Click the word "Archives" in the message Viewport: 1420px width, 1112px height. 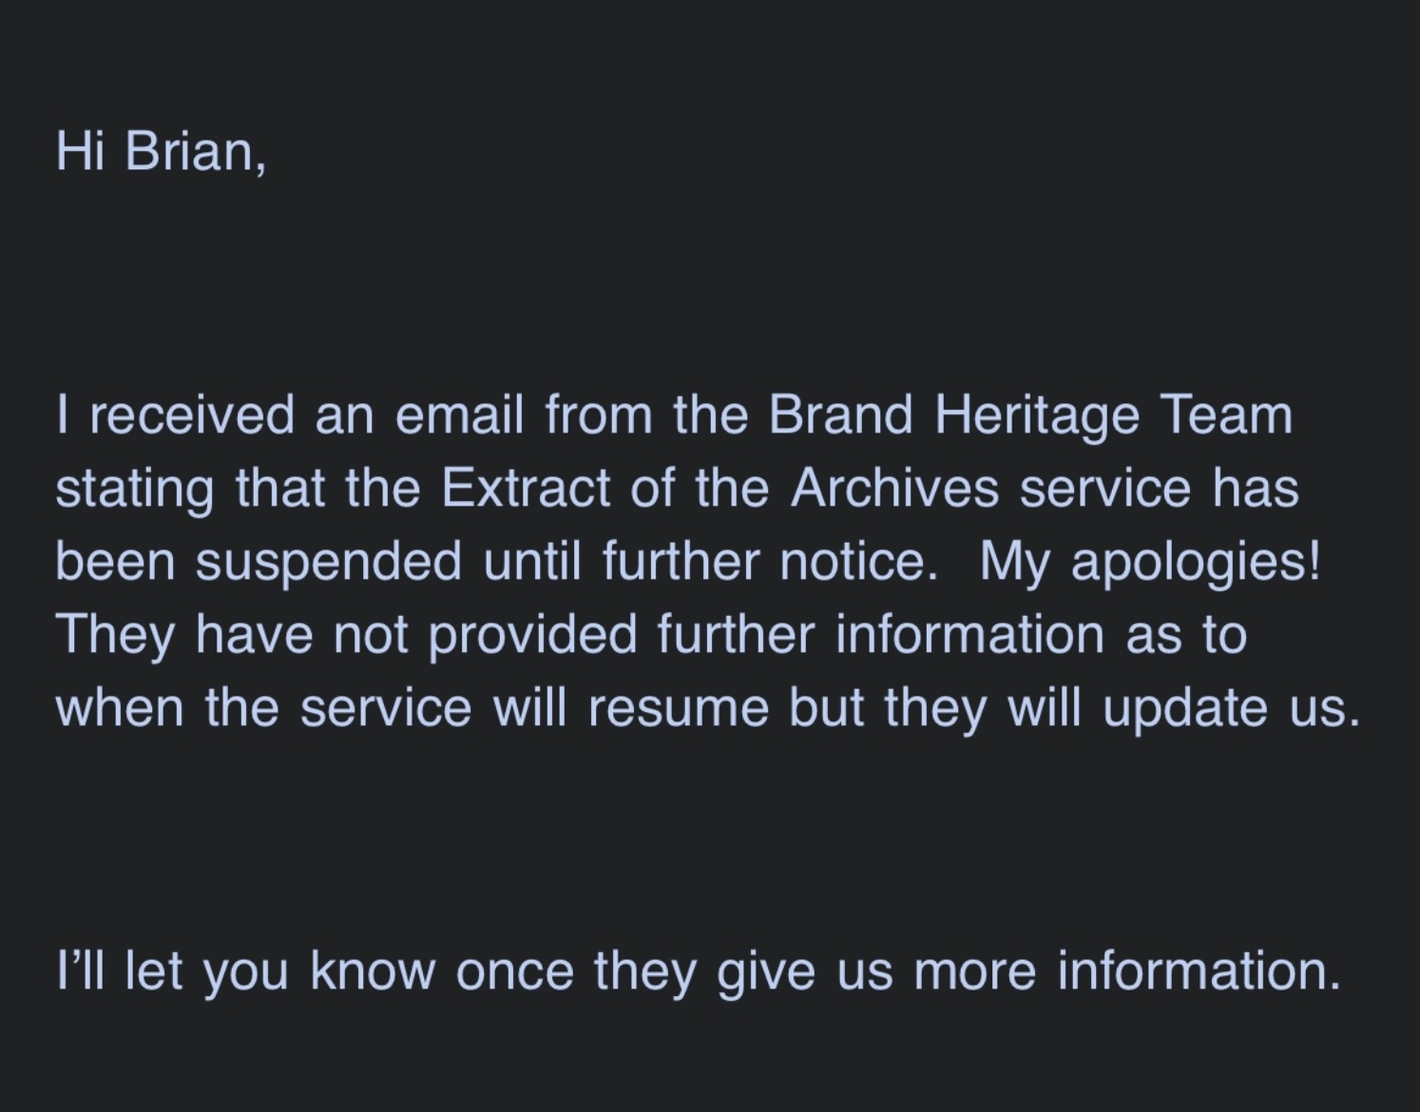click(894, 489)
